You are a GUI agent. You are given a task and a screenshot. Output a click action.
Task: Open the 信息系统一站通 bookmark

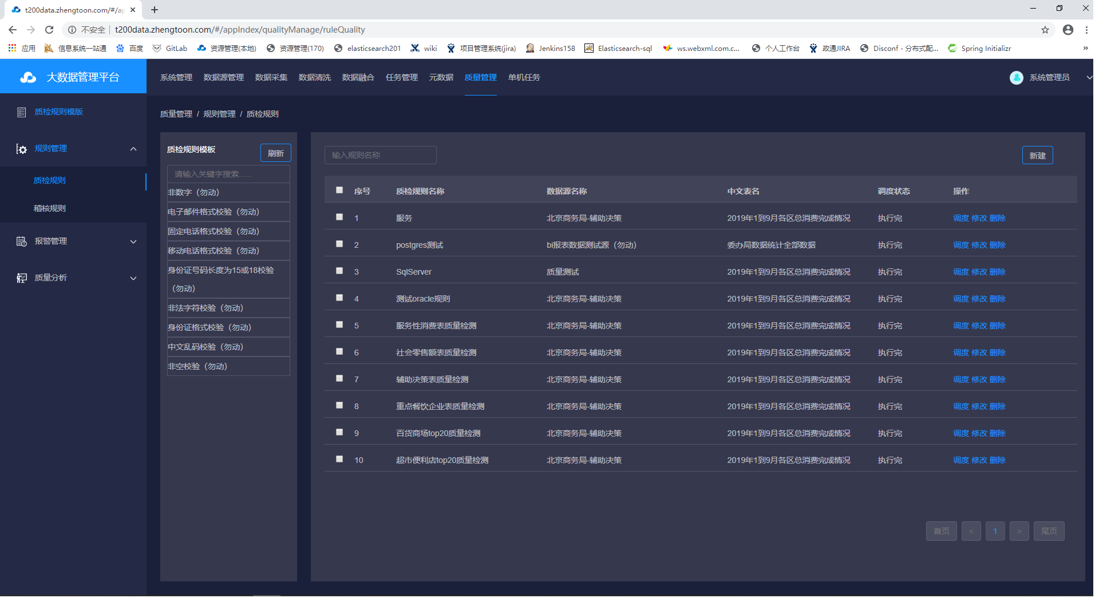(76, 48)
